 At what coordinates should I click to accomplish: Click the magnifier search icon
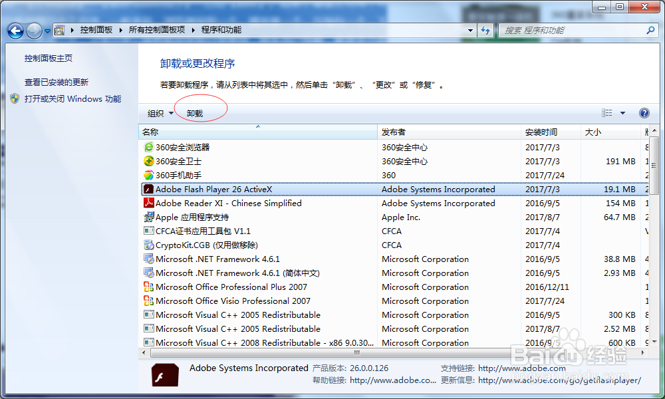[650, 31]
